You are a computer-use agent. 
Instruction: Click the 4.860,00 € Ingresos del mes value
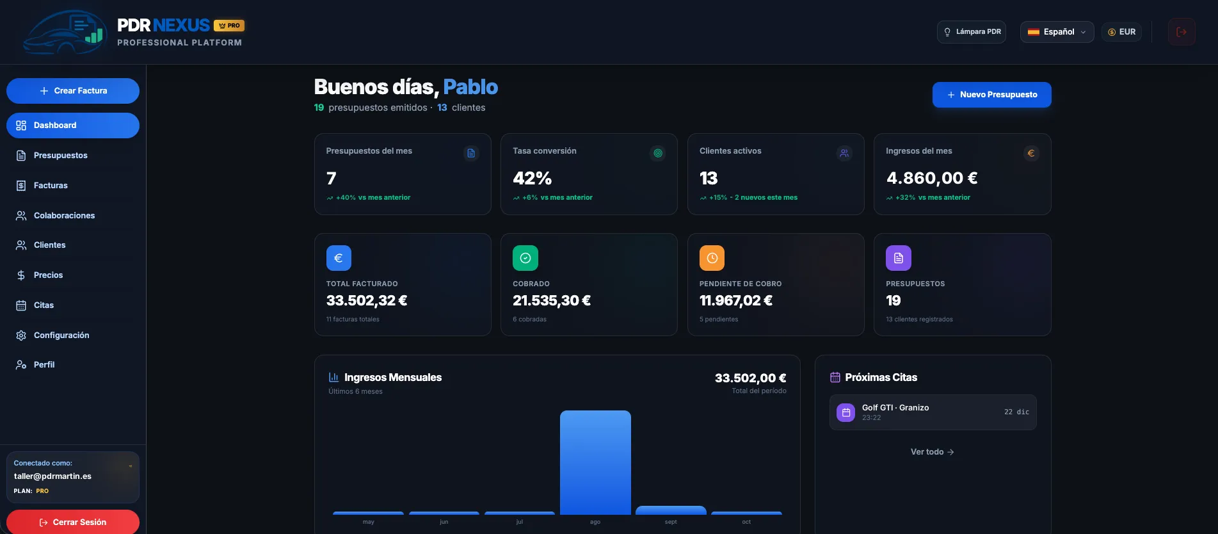[x=932, y=178]
